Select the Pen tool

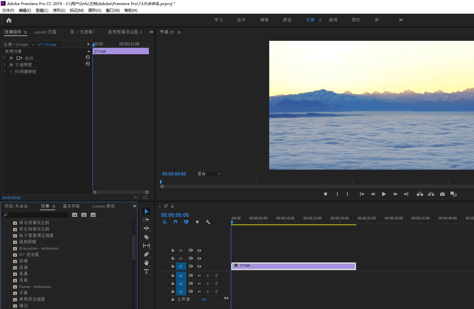click(x=146, y=254)
